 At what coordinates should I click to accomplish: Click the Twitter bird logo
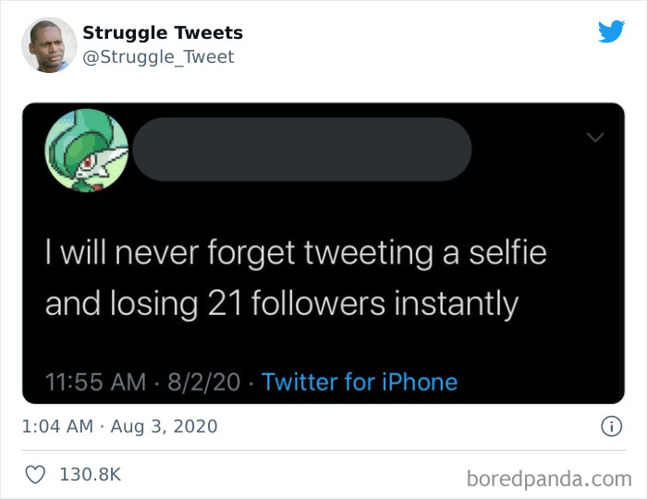click(x=611, y=32)
